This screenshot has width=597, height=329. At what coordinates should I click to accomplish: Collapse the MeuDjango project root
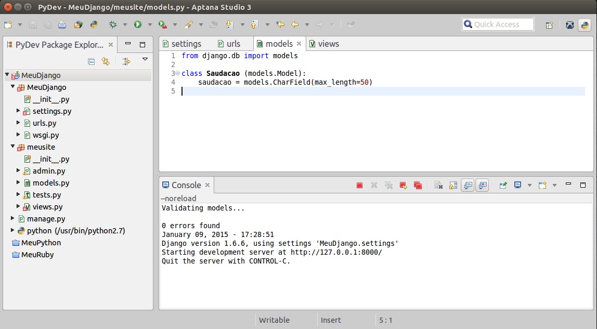click(7, 75)
